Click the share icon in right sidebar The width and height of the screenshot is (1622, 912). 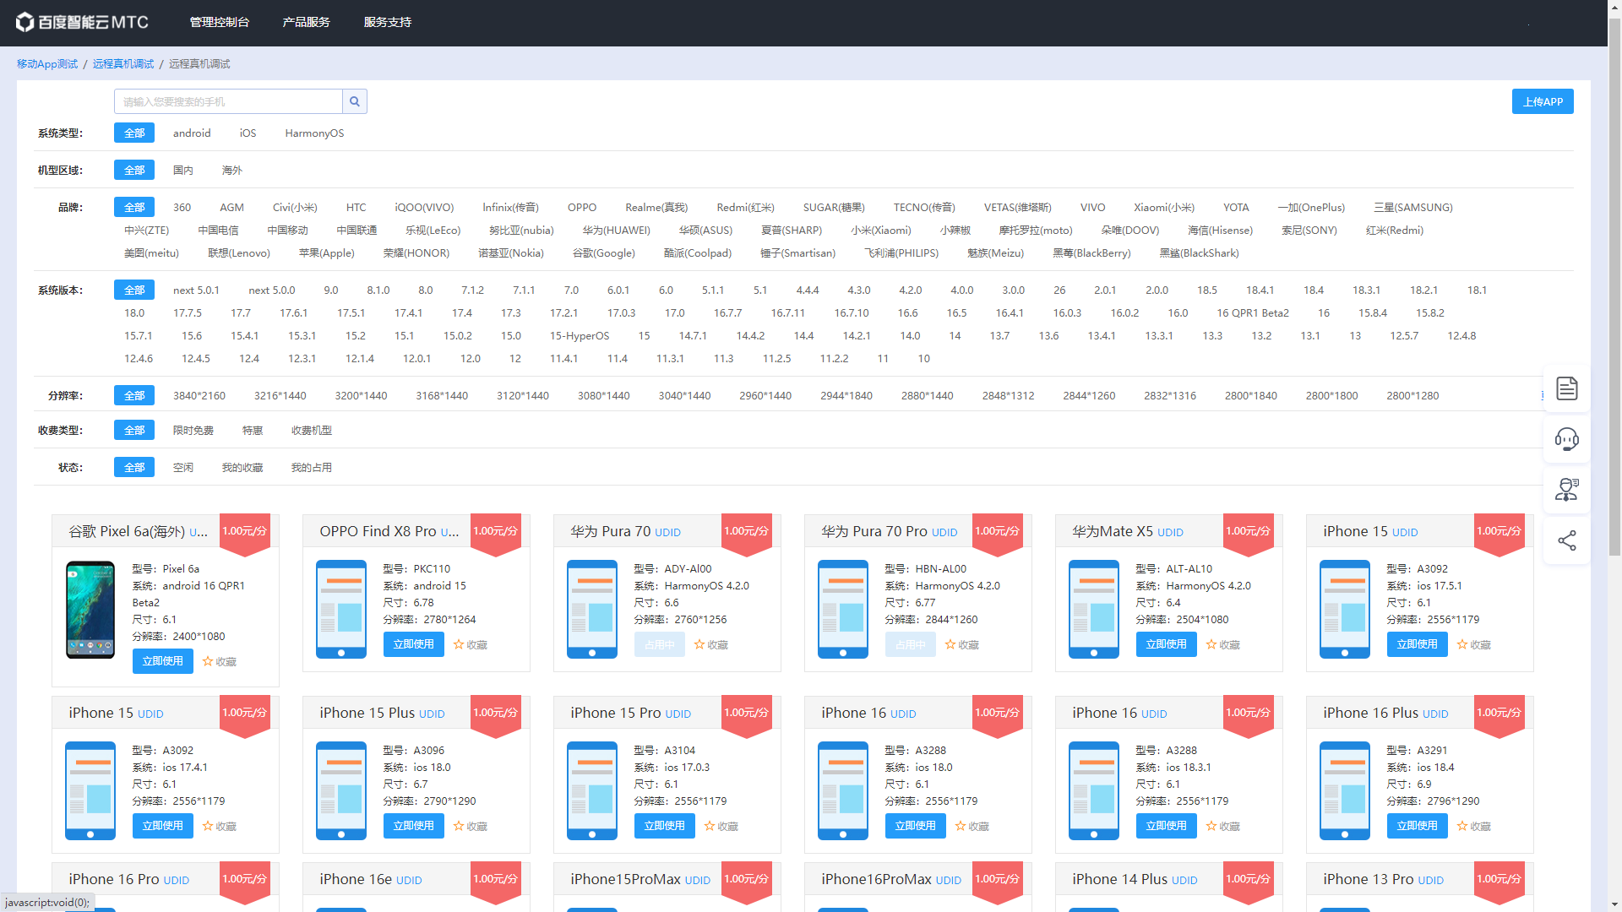(x=1566, y=540)
